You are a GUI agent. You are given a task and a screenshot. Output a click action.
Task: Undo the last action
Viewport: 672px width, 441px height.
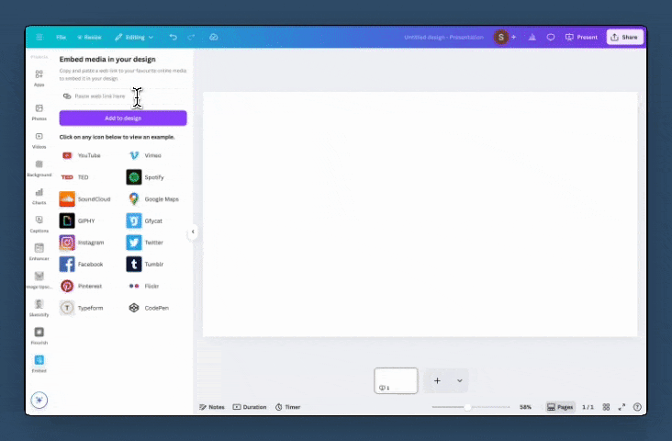coord(174,38)
